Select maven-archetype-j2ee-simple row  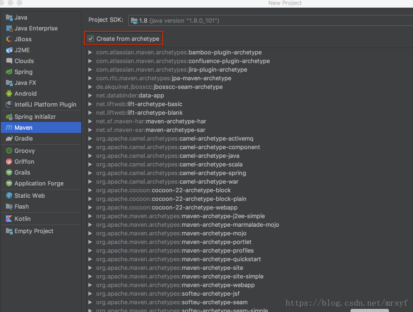[249, 216]
